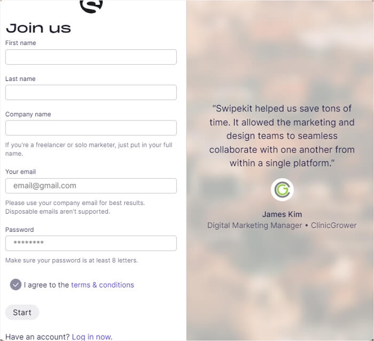Click the James Kim author name

(282, 214)
